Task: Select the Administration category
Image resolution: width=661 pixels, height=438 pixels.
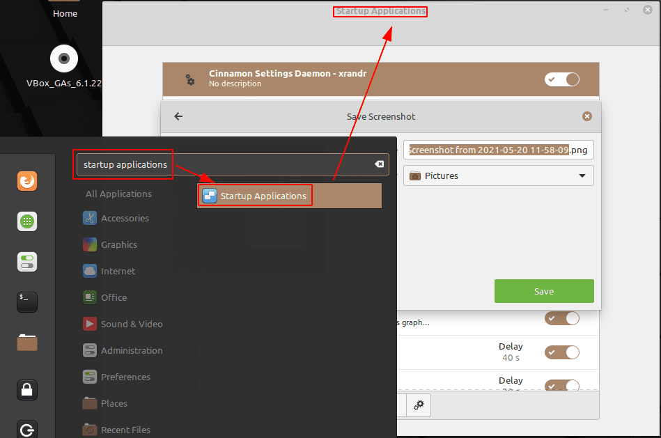Action: coord(123,350)
